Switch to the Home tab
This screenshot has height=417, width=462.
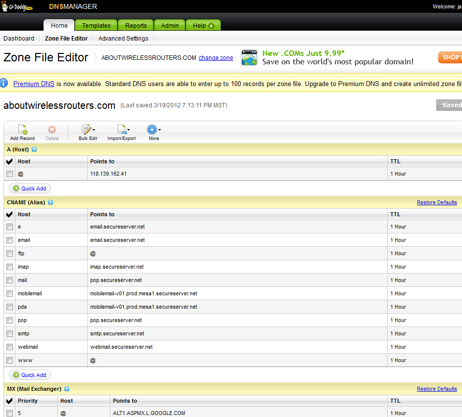(x=59, y=25)
